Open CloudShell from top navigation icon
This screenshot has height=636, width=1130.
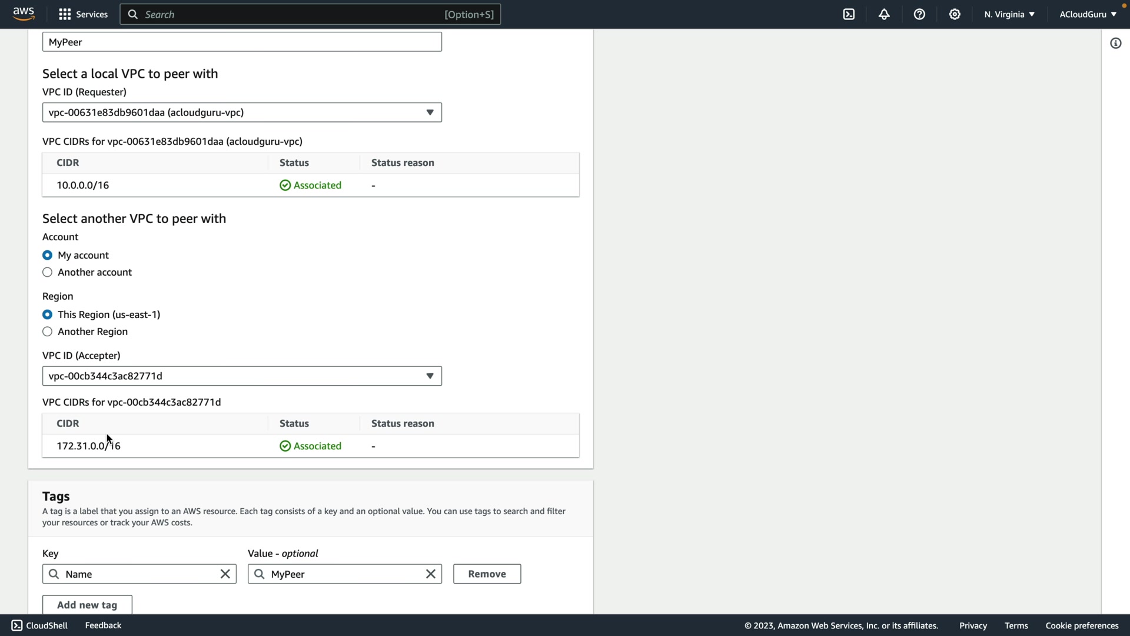pyautogui.click(x=849, y=14)
